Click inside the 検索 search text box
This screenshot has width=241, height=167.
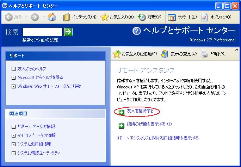point(42,32)
